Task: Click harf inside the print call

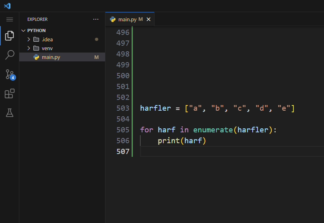Action: coord(193,141)
